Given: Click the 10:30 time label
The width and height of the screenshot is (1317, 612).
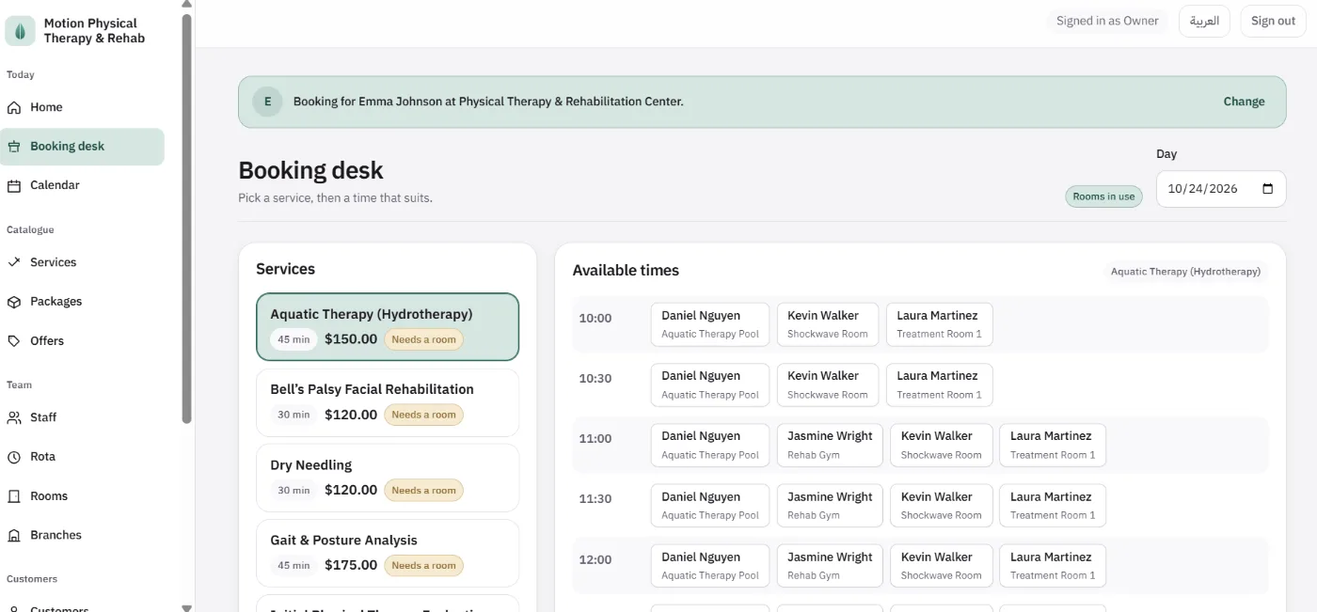Looking at the screenshot, I should (x=595, y=379).
